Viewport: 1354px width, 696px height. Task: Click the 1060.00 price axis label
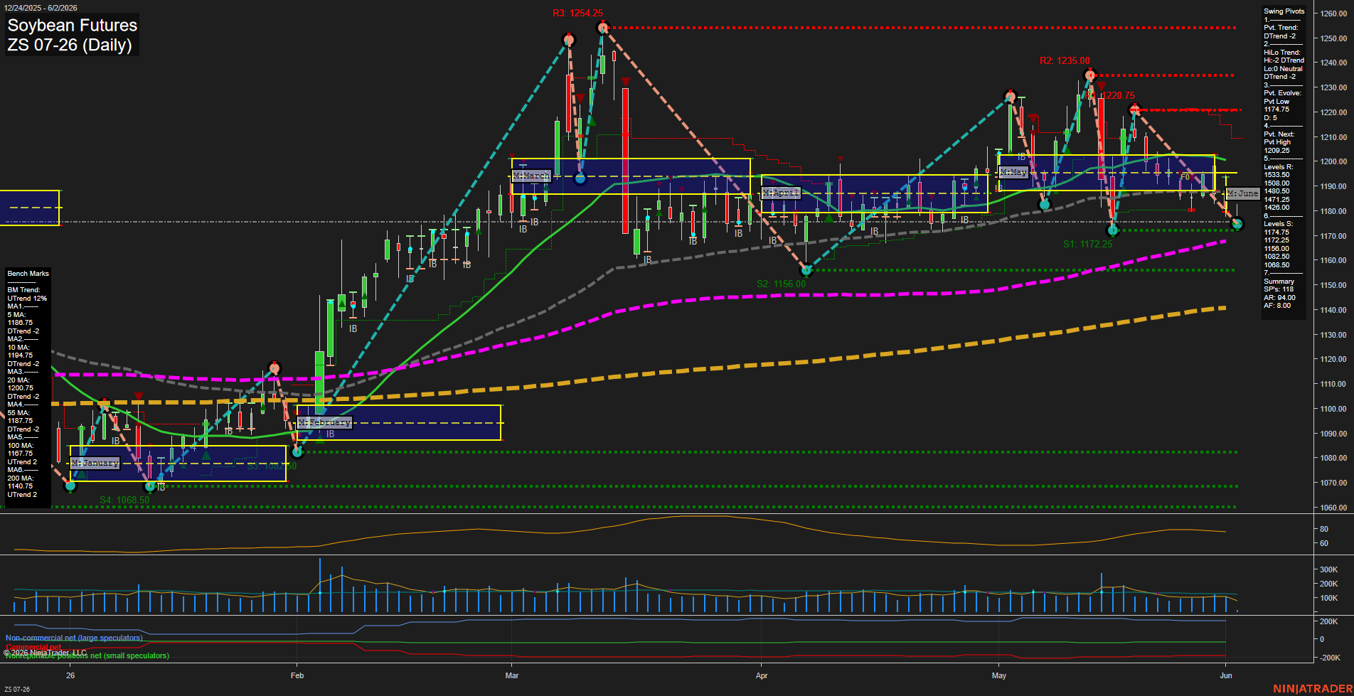pos(1333,508)
